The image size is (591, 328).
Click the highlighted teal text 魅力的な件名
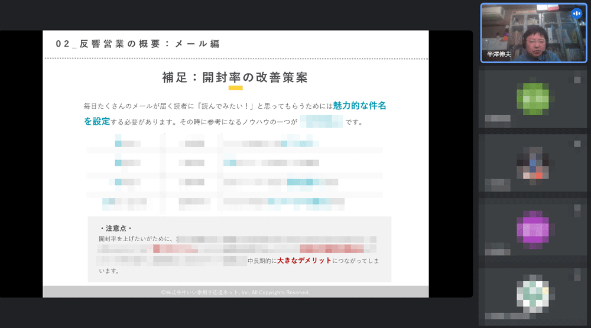pyautogui.click(x=360, y=106)
